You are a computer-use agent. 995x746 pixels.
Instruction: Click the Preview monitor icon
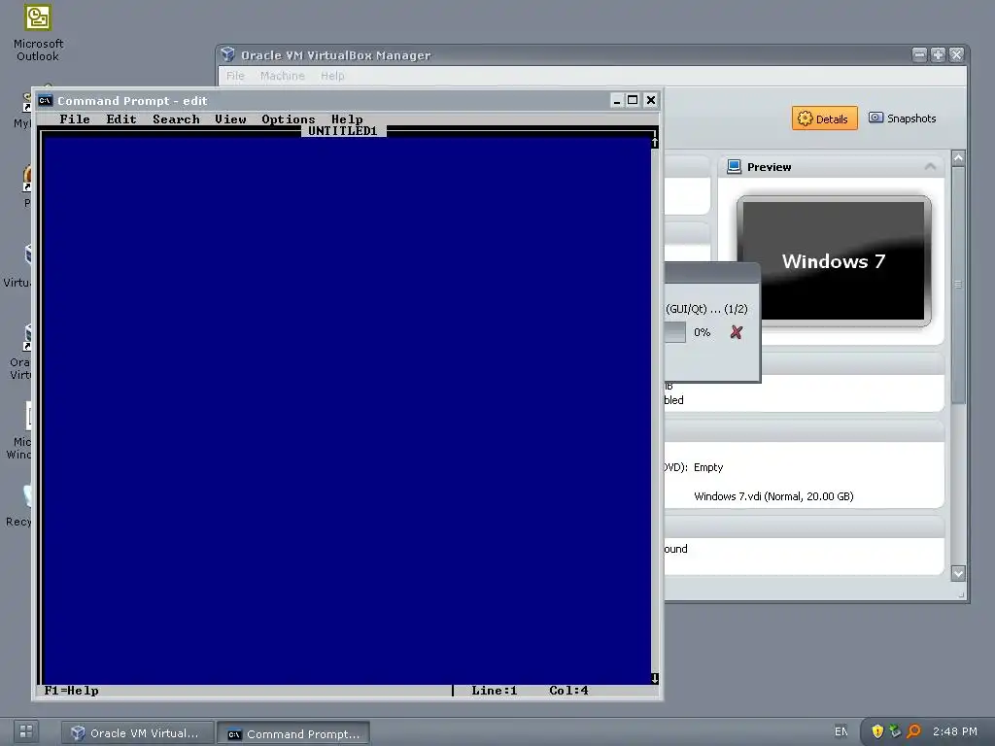[x=735, y=167]
